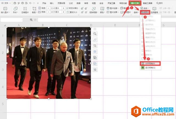Viewport: 176px width, 119px height.
Task: Click the 选择窗格 button
Action: (154, 10)
